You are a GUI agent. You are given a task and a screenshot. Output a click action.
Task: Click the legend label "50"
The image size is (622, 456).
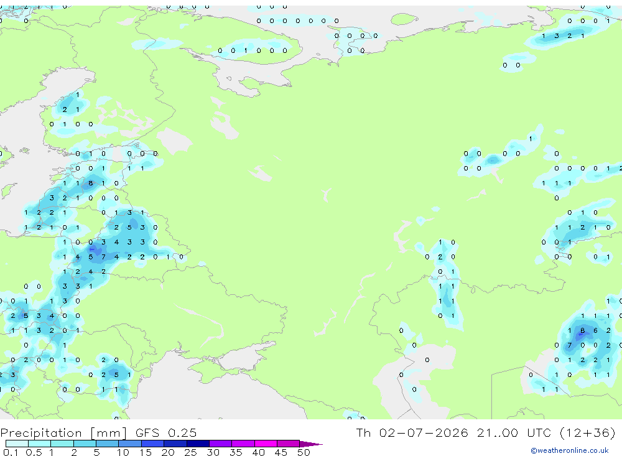coord(304,452)
